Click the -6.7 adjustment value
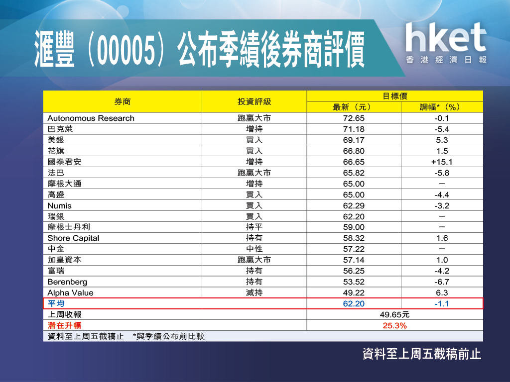Image resolution: width=510 pixels, height=382 pixels. pyautogui.click(x=442, y=282)
